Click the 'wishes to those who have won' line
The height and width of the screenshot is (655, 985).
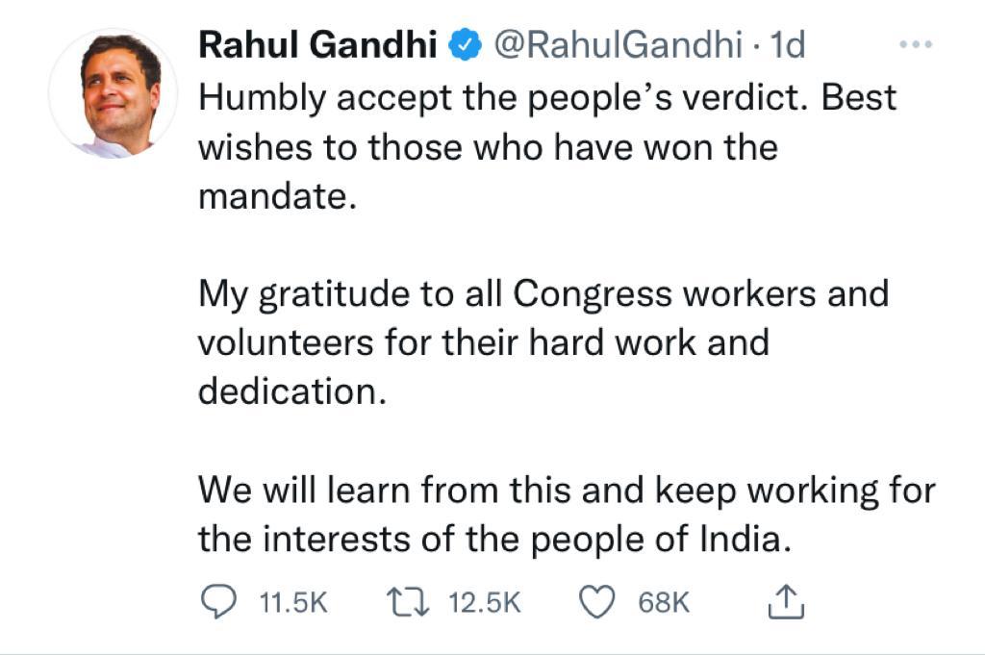(487, 147)
